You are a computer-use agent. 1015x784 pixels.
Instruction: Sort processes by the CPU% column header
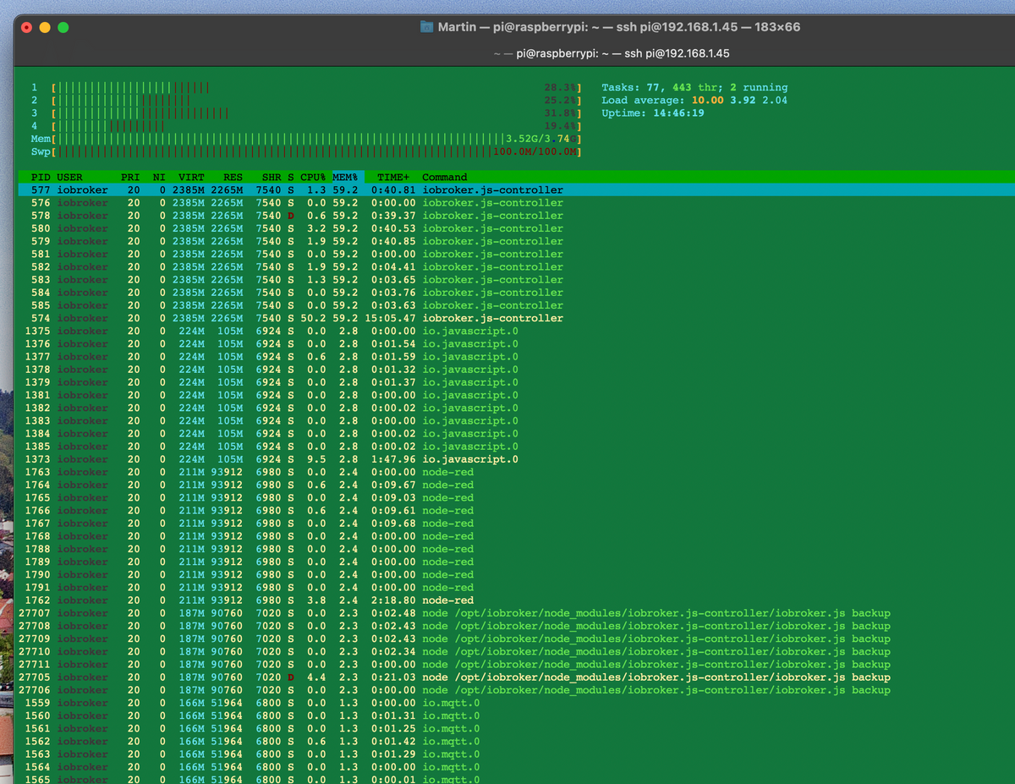314,178
